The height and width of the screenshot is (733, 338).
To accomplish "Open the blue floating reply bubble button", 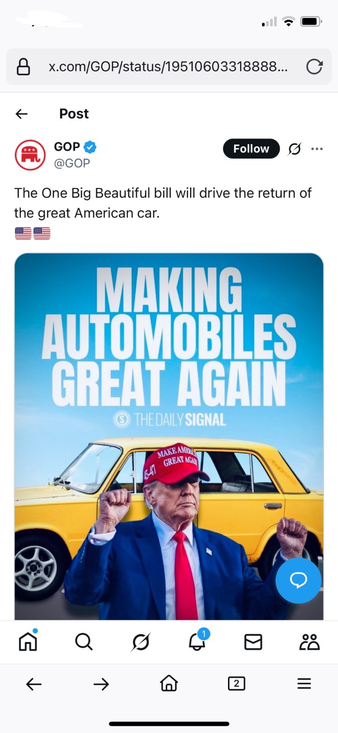I will click(298, 580).
